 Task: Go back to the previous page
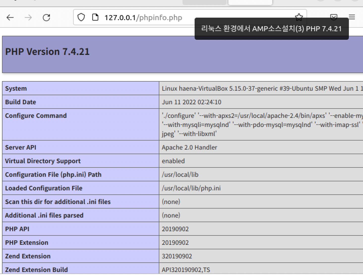pos(10,17)
